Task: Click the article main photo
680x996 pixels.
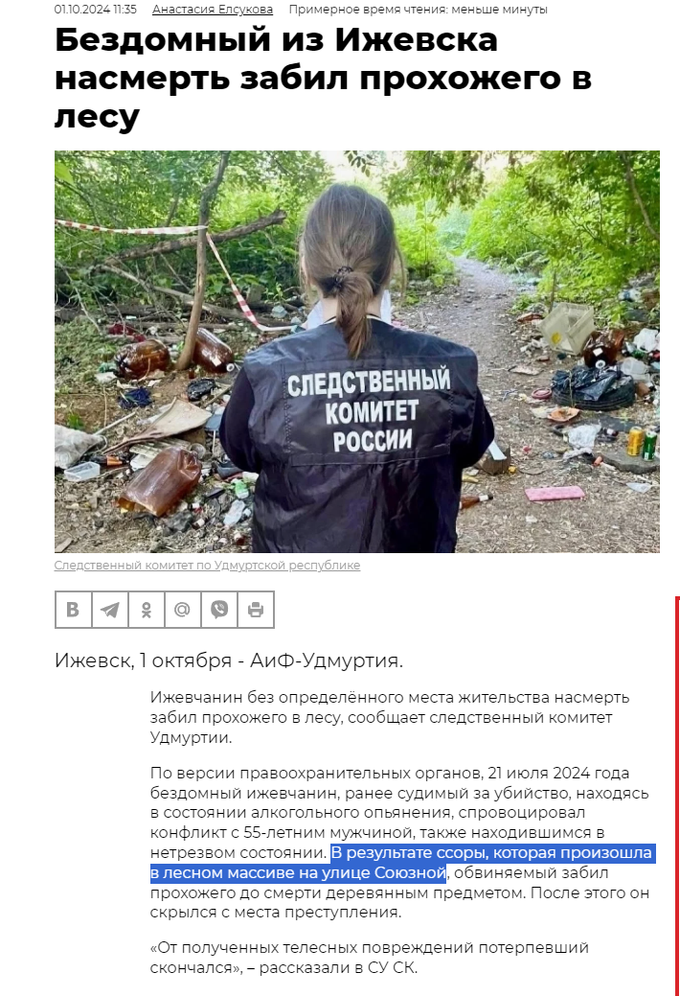Action: click(x=357, y=351)
